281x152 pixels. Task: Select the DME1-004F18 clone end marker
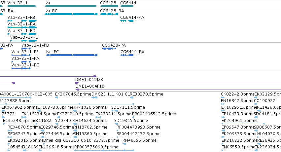77,90
